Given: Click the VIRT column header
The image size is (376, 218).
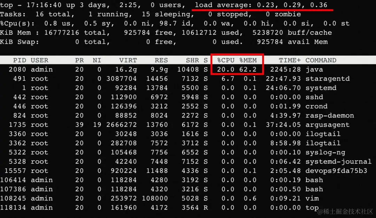Looking at the screenshot, I should click(128, 60).
